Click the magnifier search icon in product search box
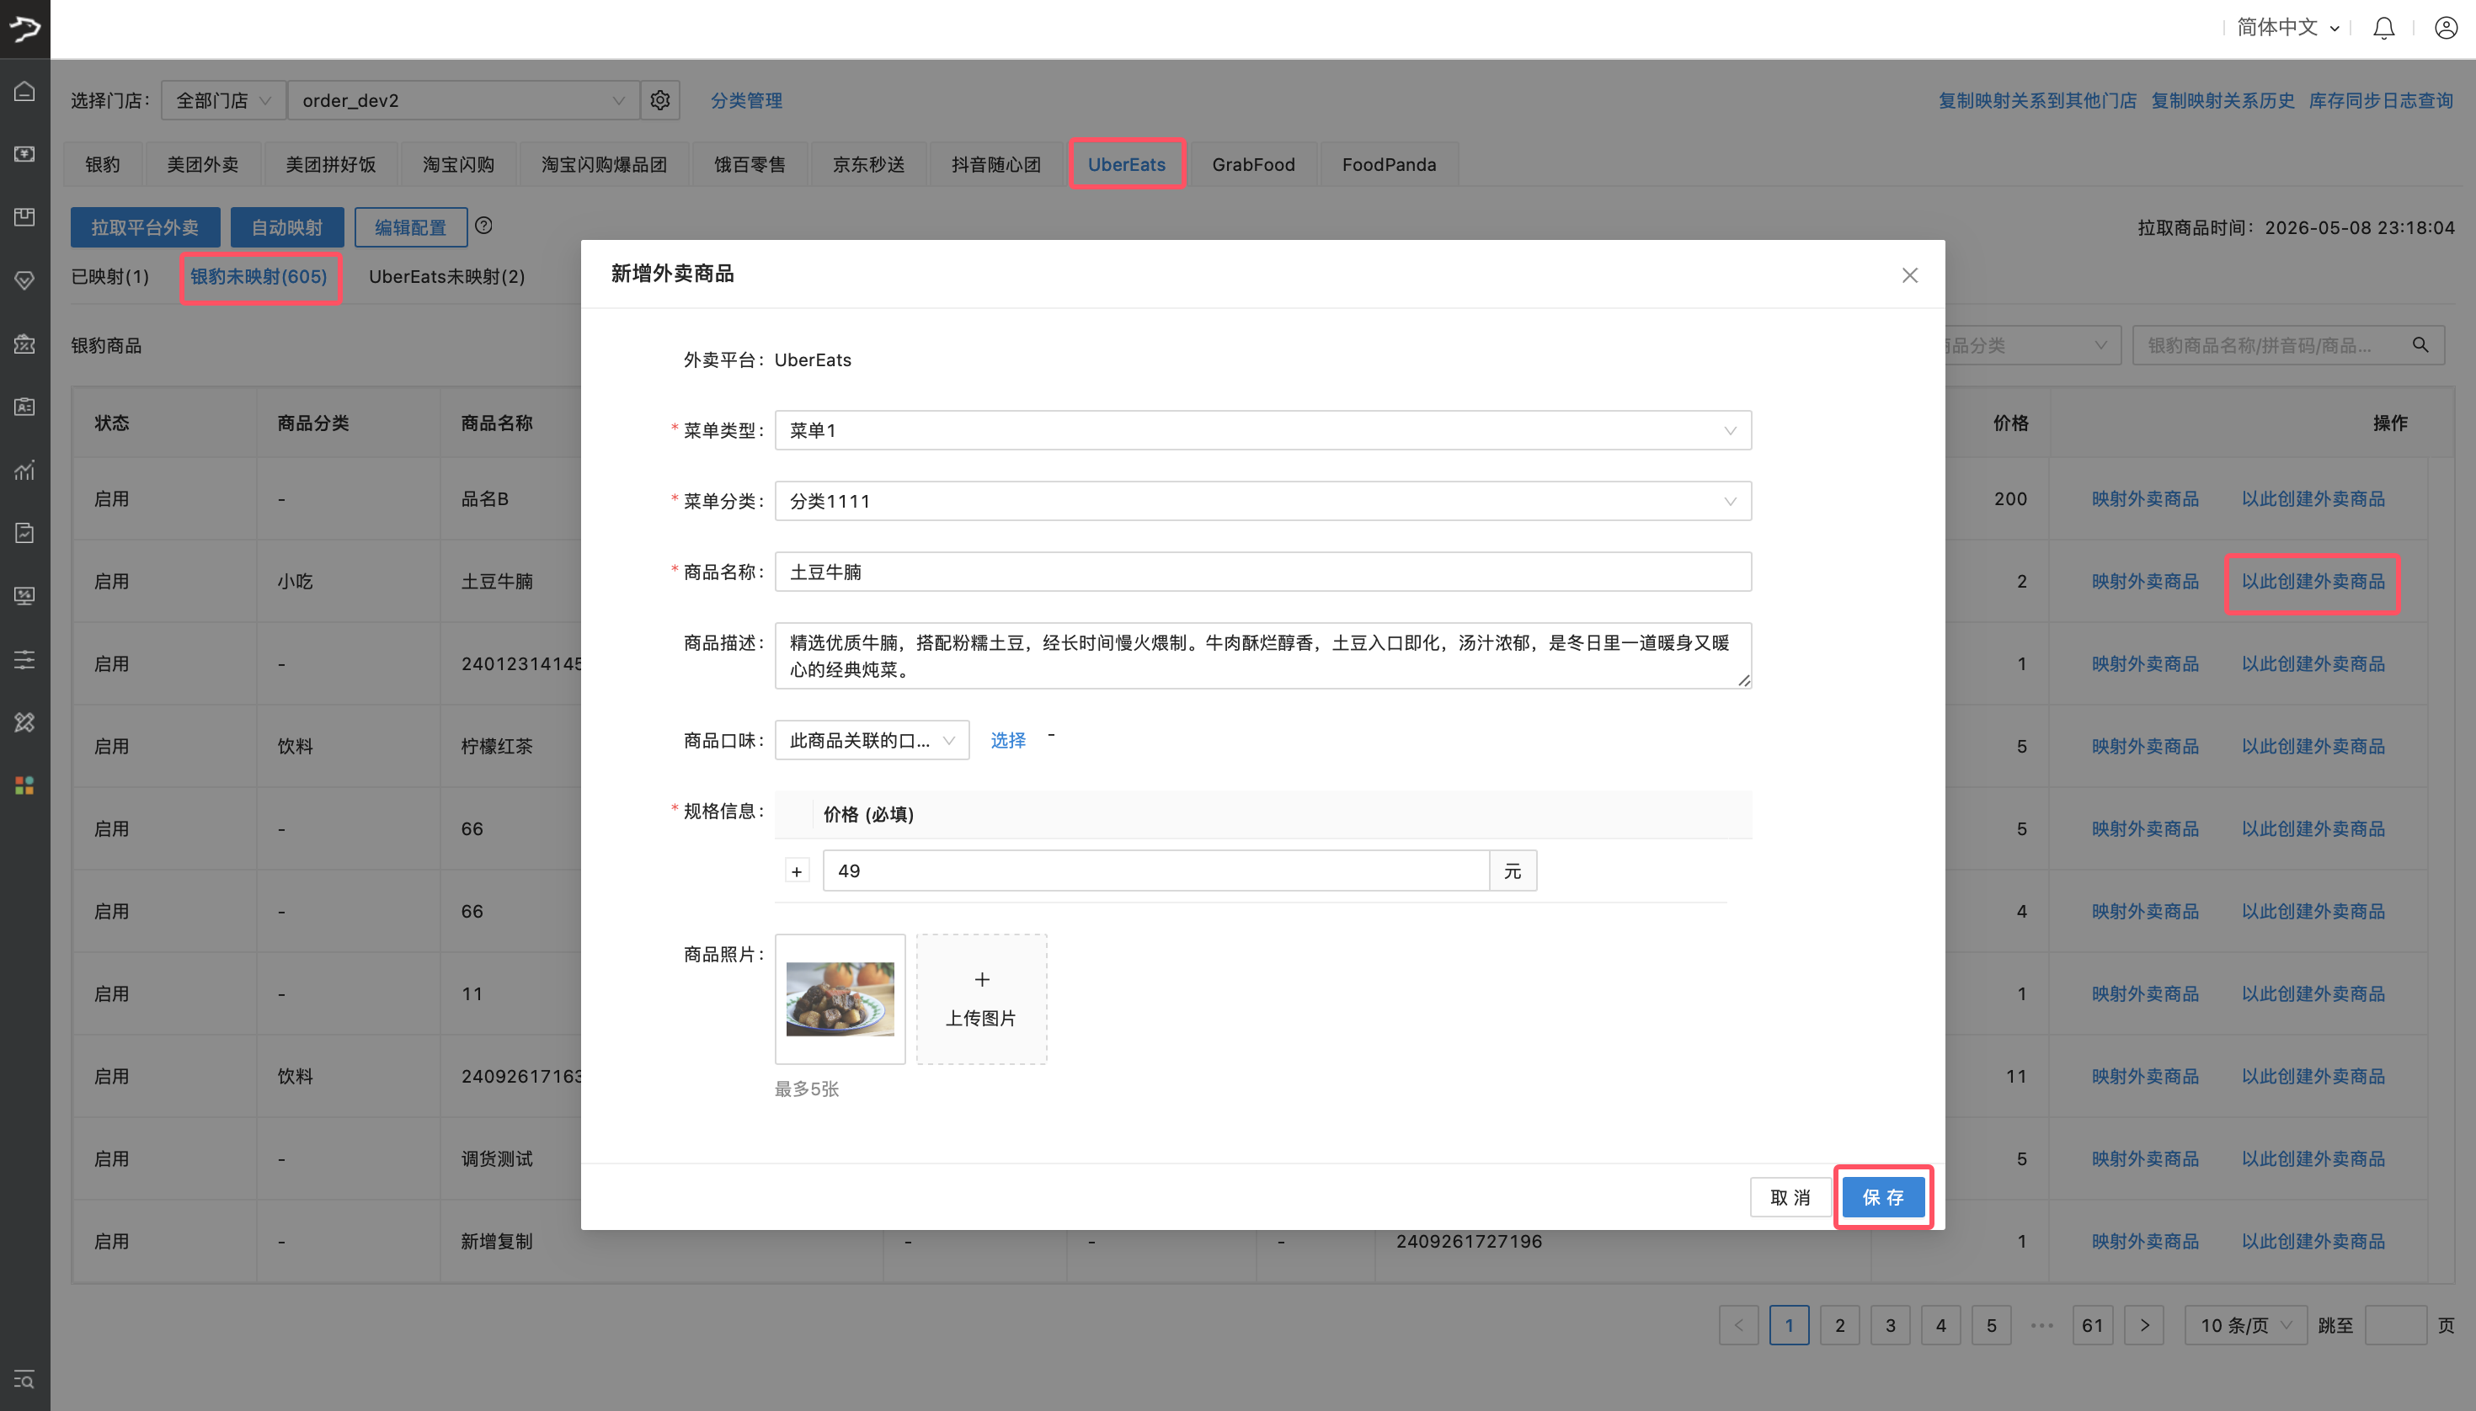This screenshot has width=2476, height=1411. click(x=2420, y=345)
